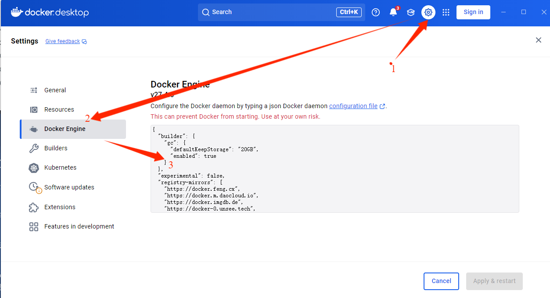Click the Sign in button
Image resolution: width=550 pixels, height=298 pixels.
pyautogui.click(x=473, y=12)
